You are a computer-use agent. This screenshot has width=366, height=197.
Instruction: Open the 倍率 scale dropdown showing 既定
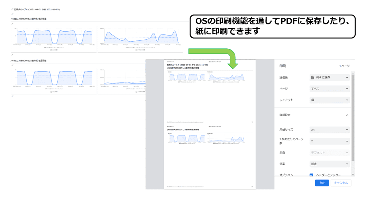tap(329, 164)
